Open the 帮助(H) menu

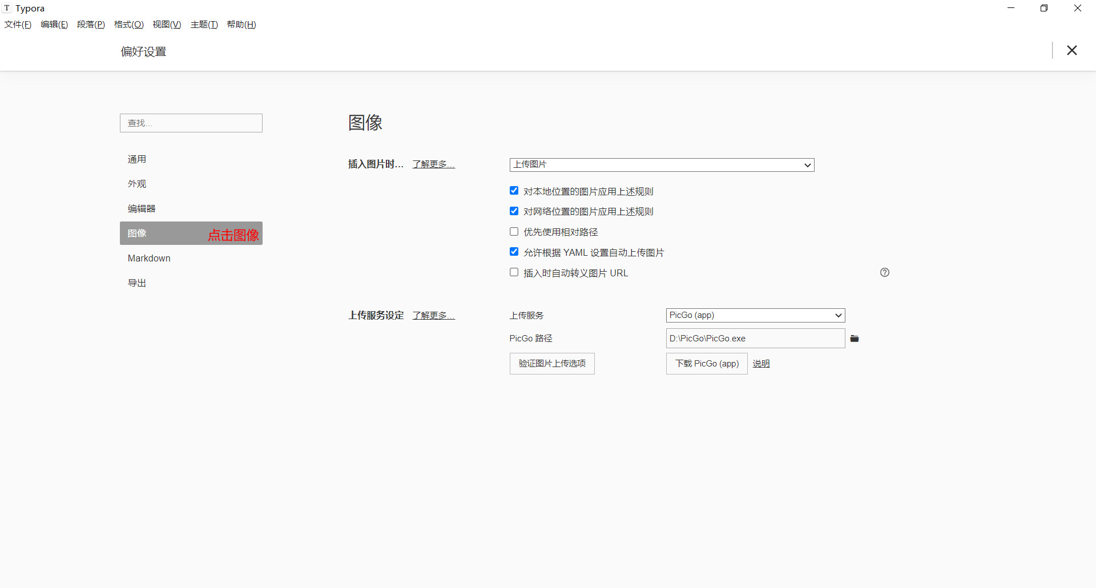[x=241, y=25]
